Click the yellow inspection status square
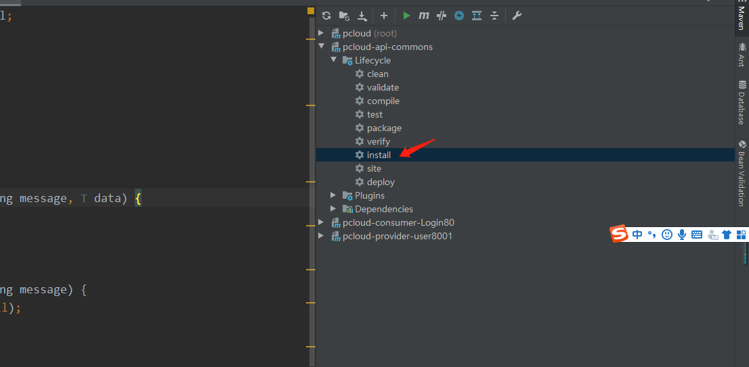Screen dimensions: 749x367 [311, 11]
